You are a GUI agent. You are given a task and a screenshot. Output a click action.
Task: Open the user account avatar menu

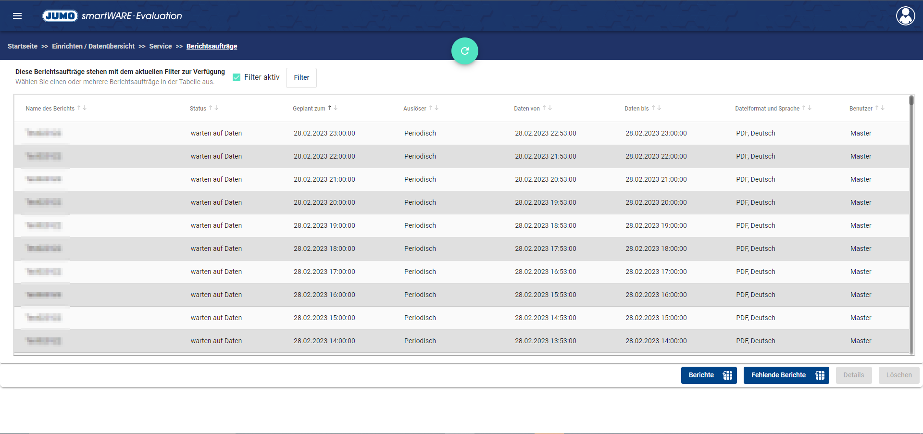click(905, 16)
